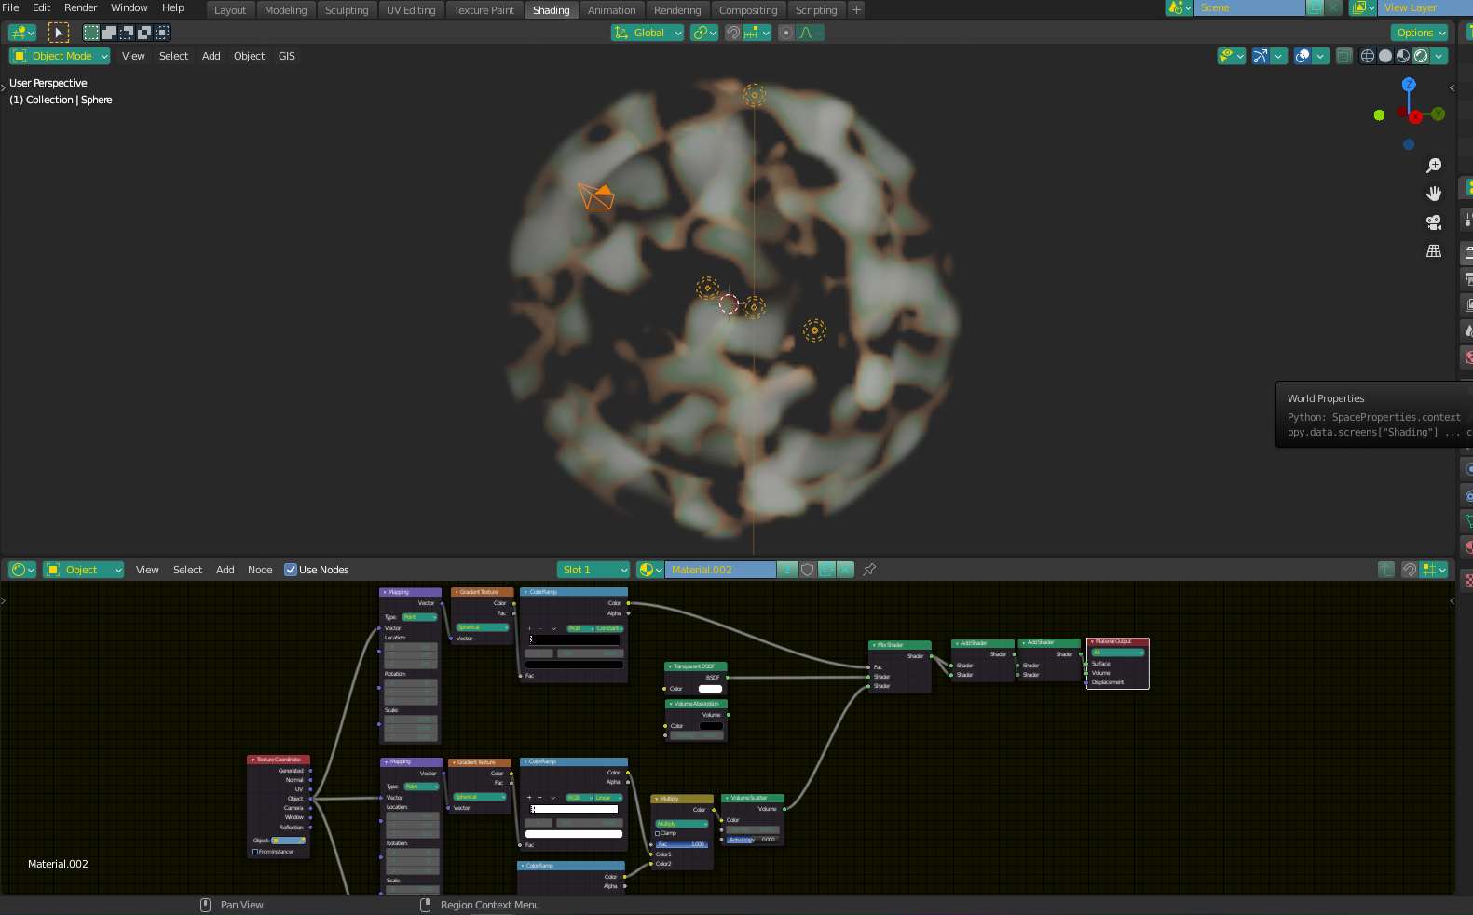
Task: Pin the node editor material with pin icon
Action: (x=869, y=570)
